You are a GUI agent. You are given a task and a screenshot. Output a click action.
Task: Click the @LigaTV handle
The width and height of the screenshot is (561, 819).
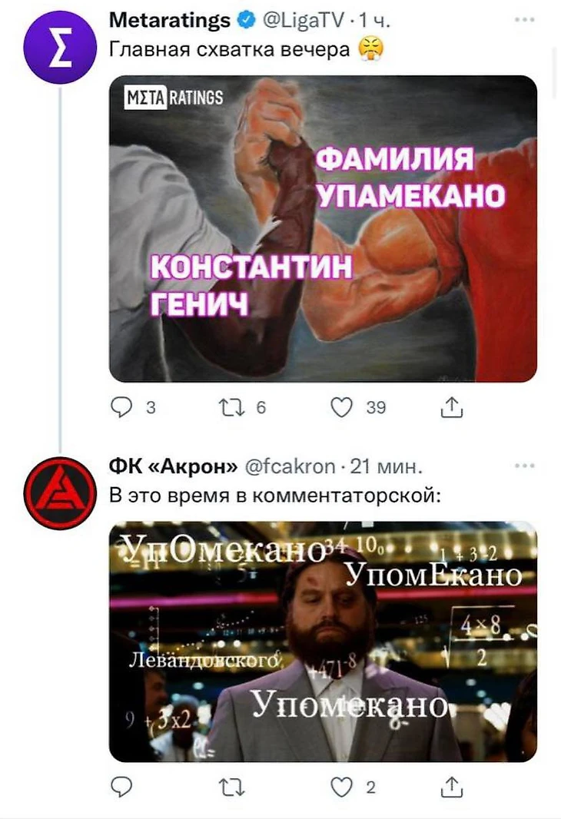(304, 20)
